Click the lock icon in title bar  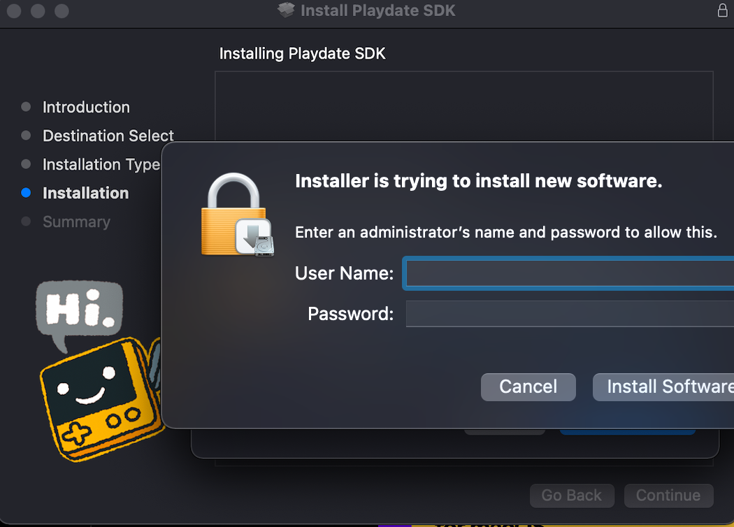pos(723,10)
